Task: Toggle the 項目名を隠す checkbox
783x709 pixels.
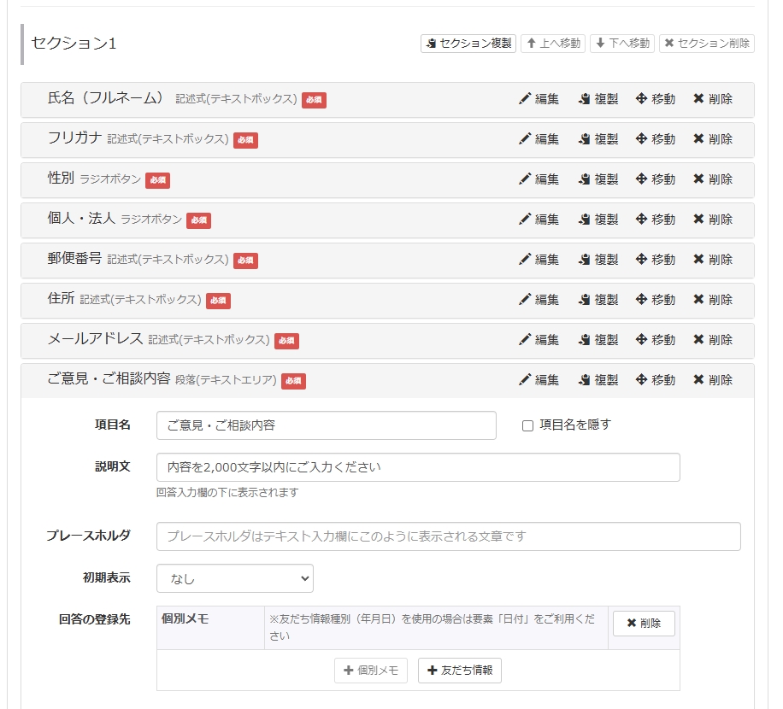Action: tap(528, 425)
